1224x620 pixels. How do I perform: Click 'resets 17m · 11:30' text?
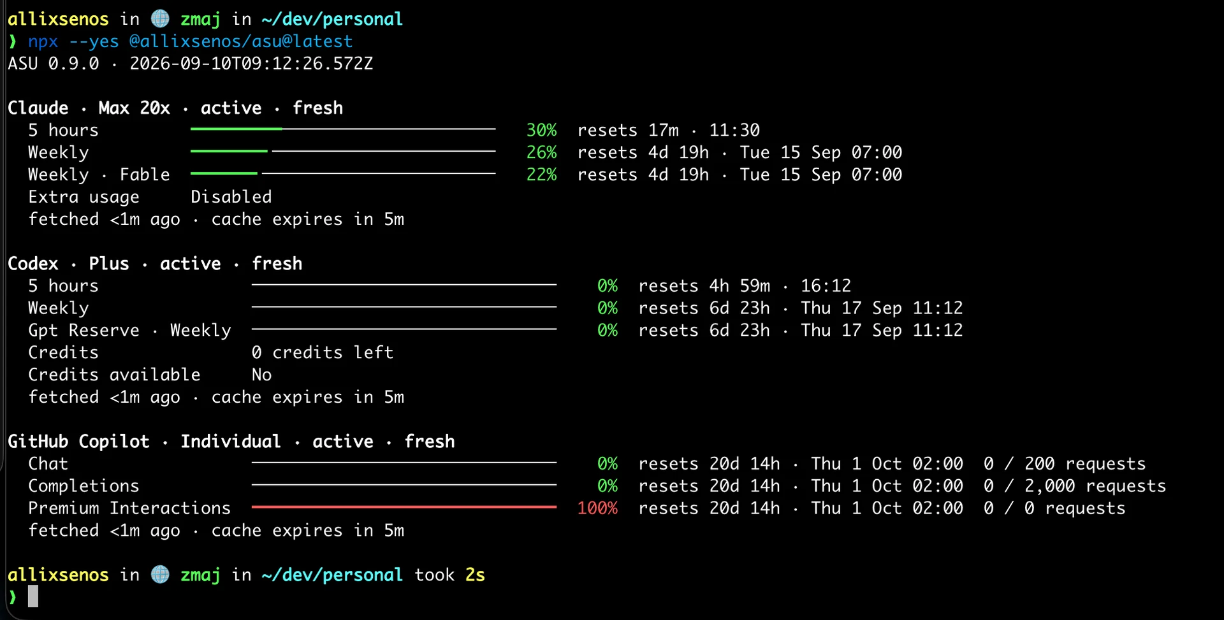[669, 130]
